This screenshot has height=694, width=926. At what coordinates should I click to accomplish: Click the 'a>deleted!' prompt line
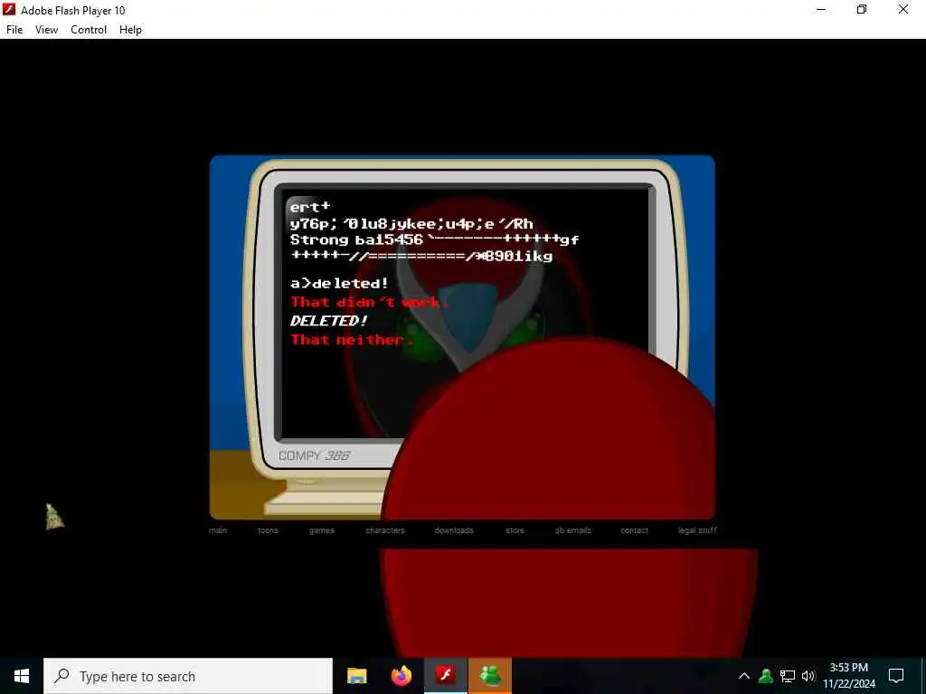[x=339, y=283]
